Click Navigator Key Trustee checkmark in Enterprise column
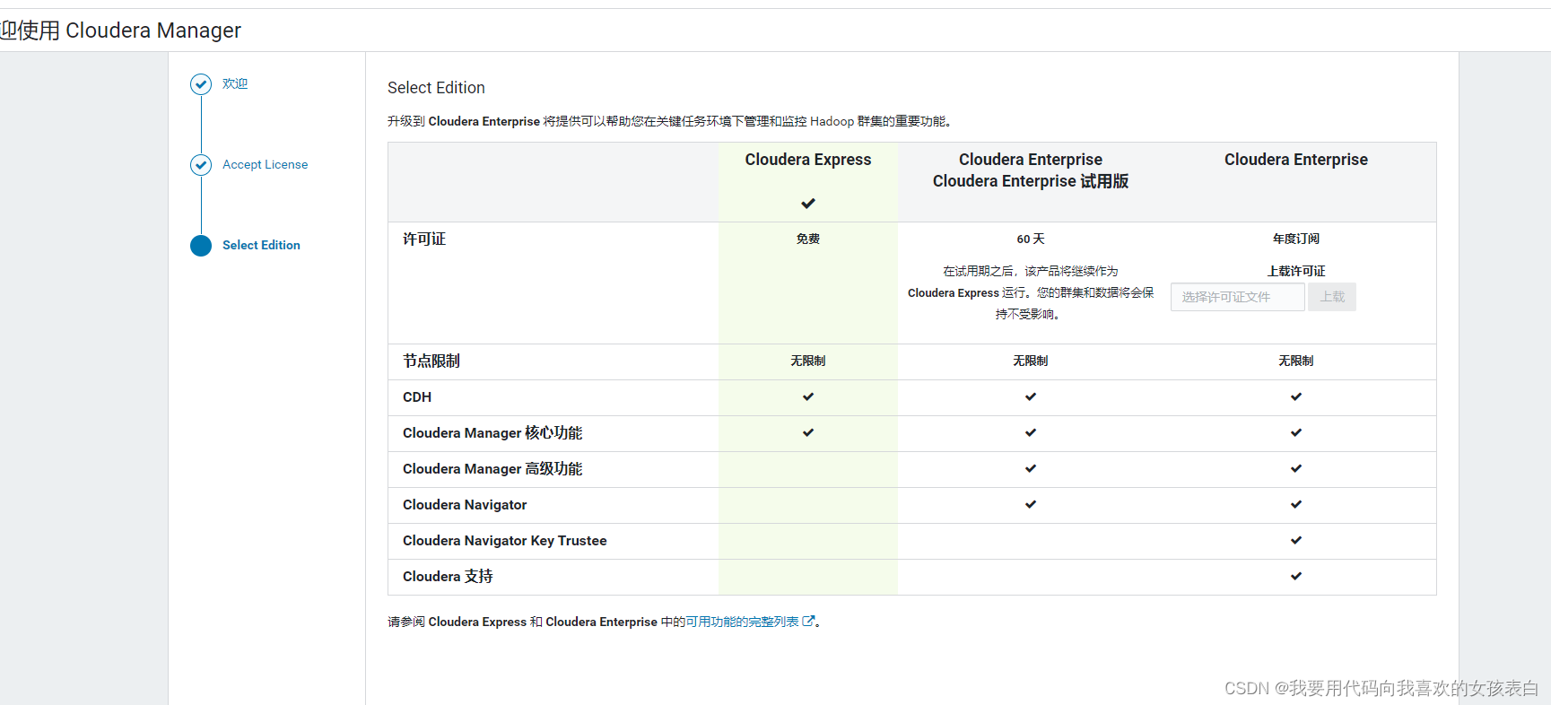 1296,540
